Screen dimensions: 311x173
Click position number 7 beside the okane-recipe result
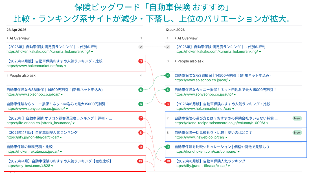pos(168,118)
